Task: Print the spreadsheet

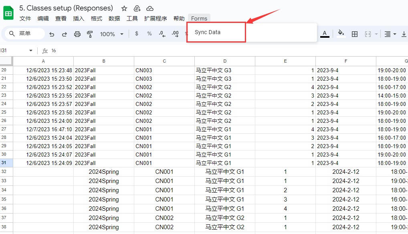Action: coord(77,34)
